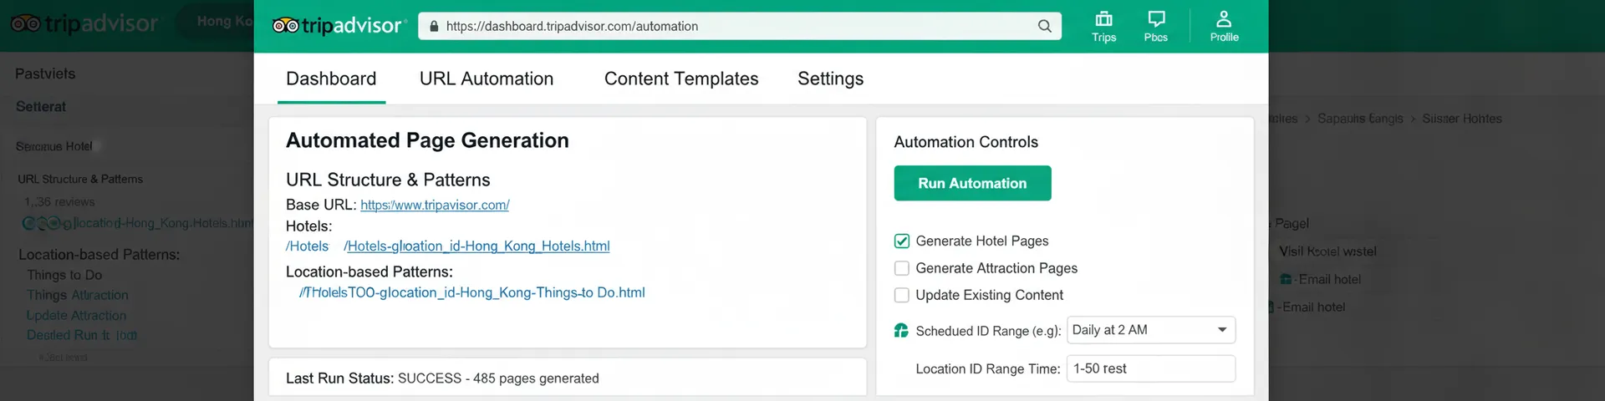
Task: Click Pastviets in background sidebar
Action: 45,74
